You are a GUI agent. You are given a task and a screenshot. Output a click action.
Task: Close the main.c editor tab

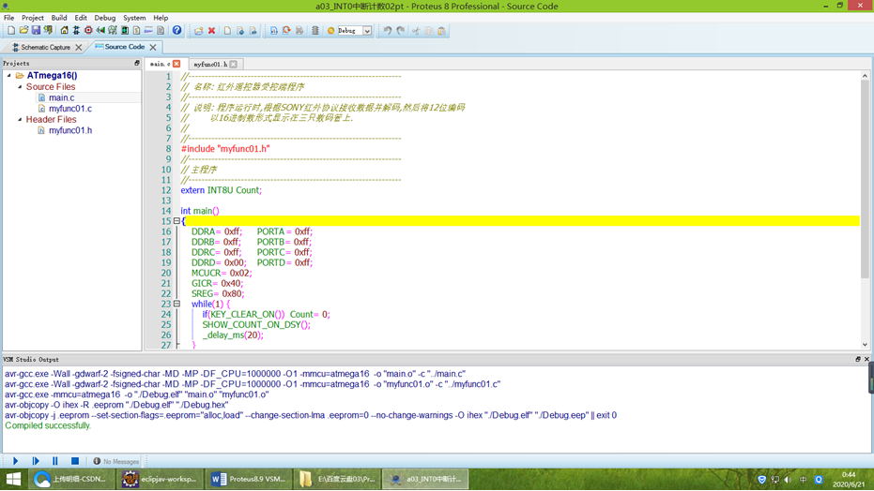click(x=176, y=64)
